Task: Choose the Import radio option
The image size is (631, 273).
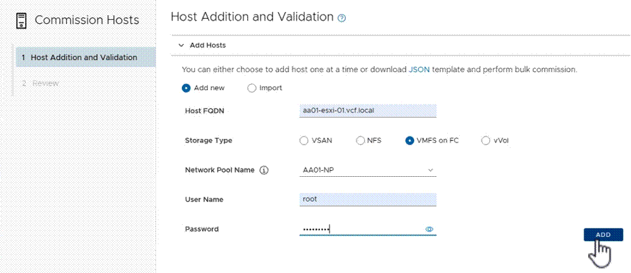Action: coord(251,88)
